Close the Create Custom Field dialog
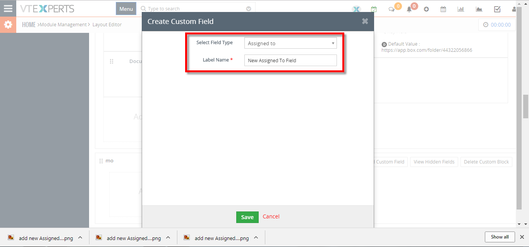The width and height of the screenshot is (529, 247). coord(365,21)
